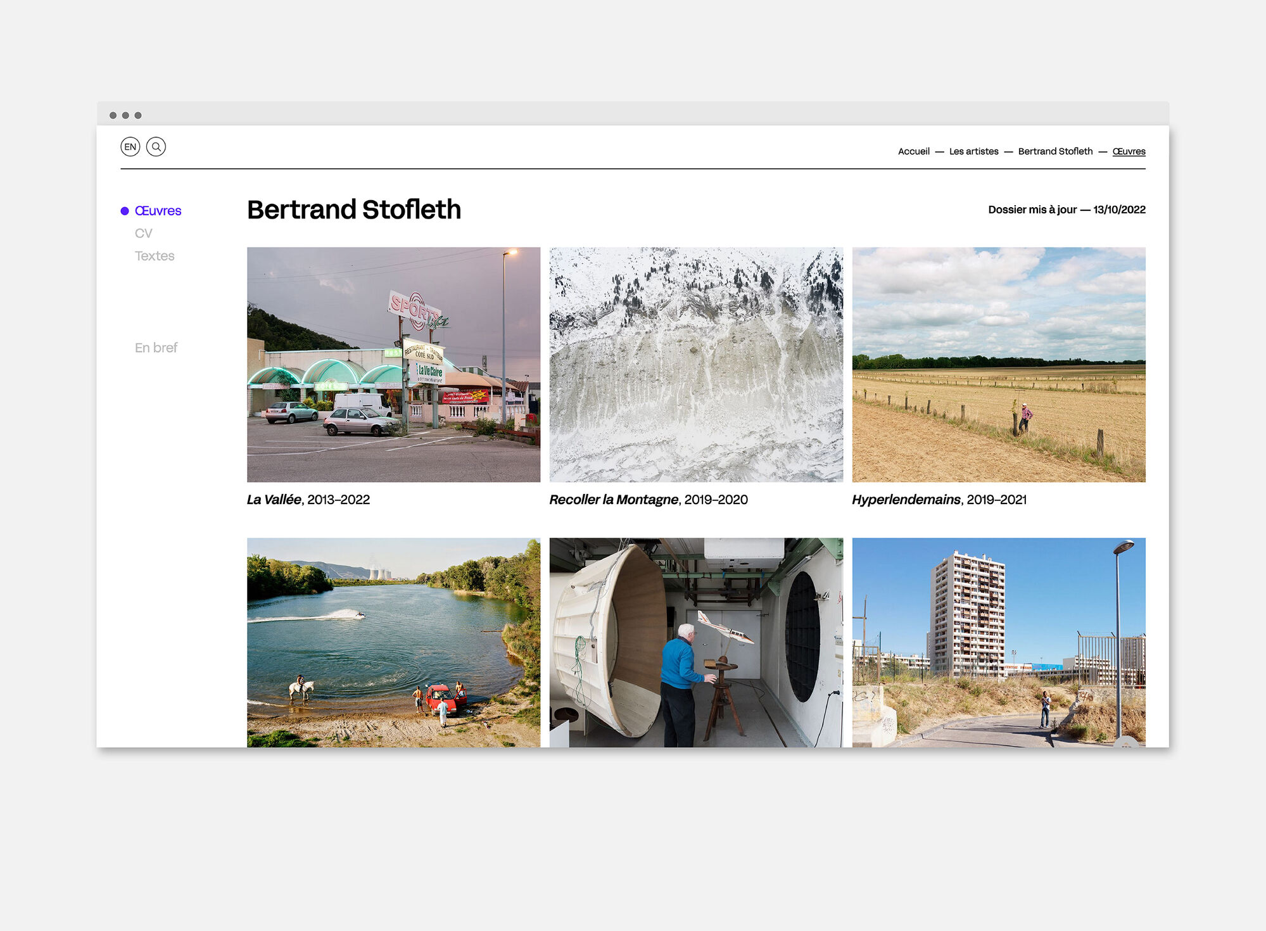1266x931 pixels.
Task: Click the purple bullet beside Œuvres
Action: pos(124,210)
